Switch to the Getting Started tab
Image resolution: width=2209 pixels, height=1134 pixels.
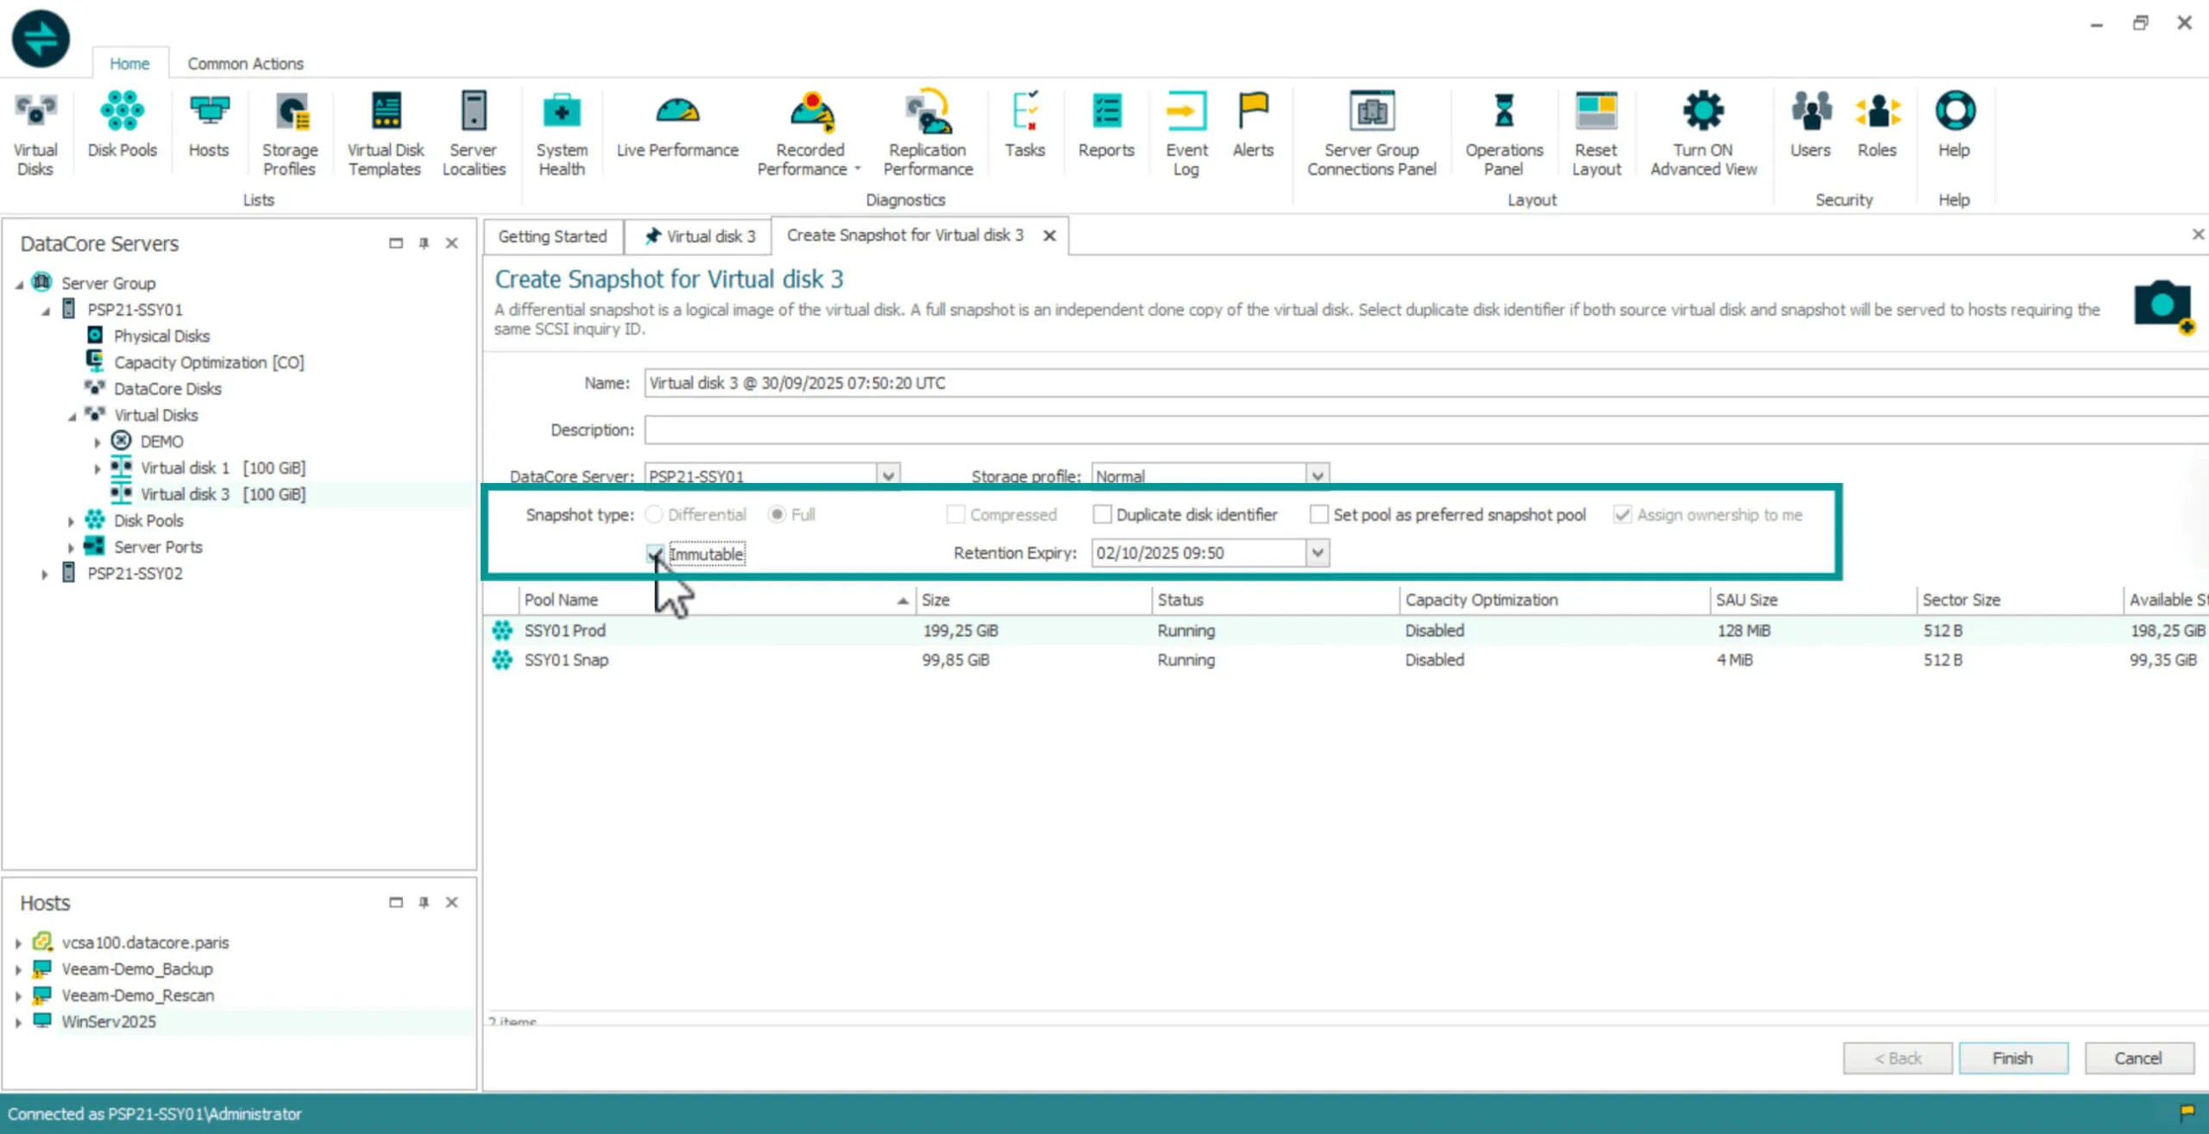(x=552, y=236)
